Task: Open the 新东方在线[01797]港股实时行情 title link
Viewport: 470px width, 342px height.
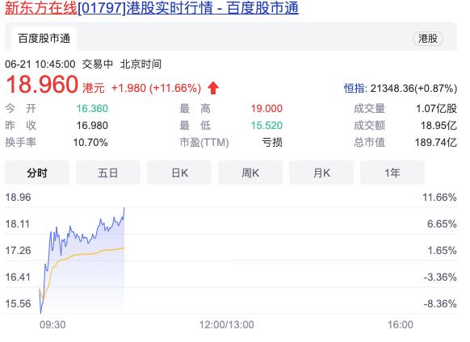Action: coord(152,7)
